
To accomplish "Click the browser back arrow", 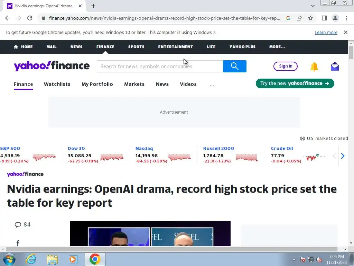I will pyautogui.click(x=8, y=18).
